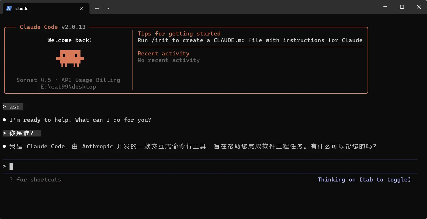The image size is (427, 219).
Task: Click the "Run /init" tip text
Action: point(250,40)
